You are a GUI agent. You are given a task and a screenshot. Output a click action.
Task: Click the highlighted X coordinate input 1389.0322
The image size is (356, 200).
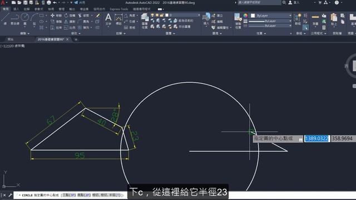click(x=317, y=138)
